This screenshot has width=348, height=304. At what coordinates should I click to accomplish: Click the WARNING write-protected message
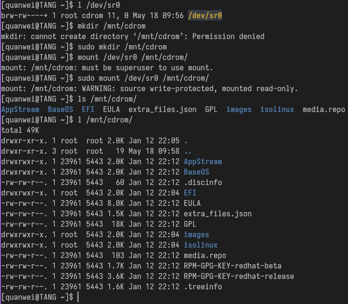pos(190,88)
